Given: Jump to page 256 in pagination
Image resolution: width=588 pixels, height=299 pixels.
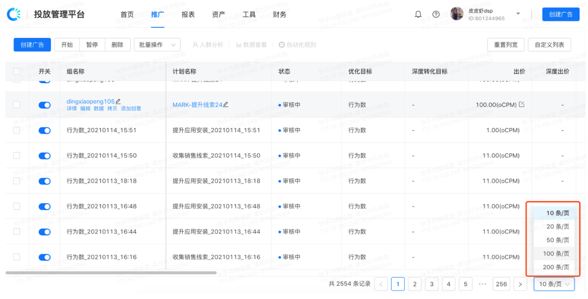Looking at the screenshot, I should [501, 284].
